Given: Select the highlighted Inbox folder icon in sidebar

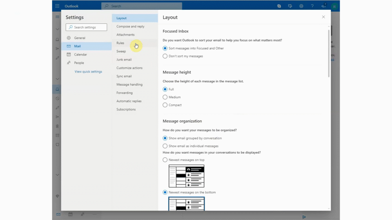Looking at the screenshot, I should 57,89.
